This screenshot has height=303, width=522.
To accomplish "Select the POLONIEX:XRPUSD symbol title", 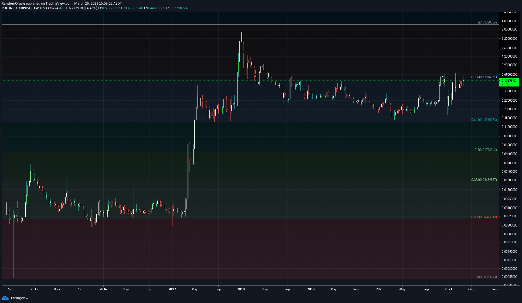I will [x=16, y=8].
